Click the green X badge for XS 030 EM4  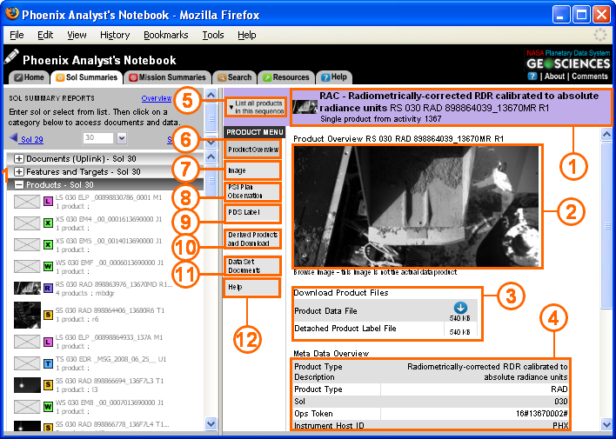tap(50, 223)
